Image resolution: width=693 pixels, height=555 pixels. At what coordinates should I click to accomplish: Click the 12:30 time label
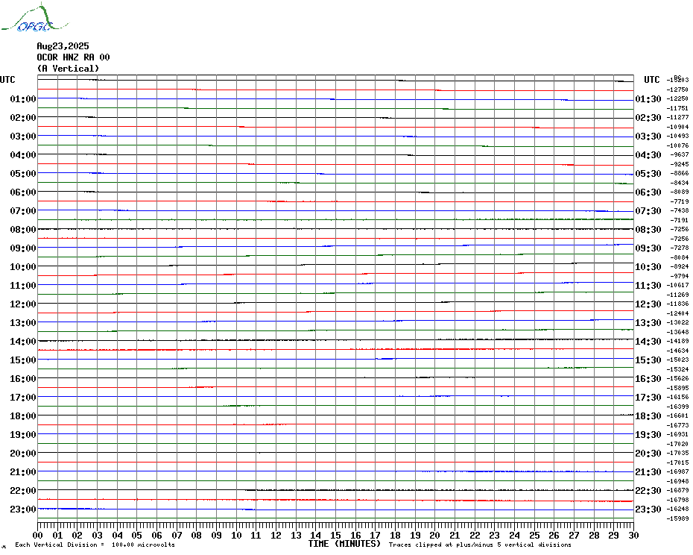648,304
